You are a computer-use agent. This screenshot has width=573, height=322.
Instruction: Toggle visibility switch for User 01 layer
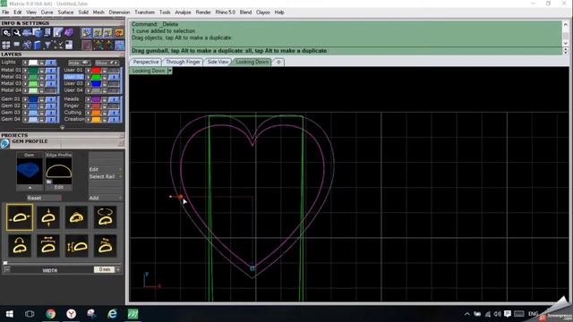[x=114, y=70]
